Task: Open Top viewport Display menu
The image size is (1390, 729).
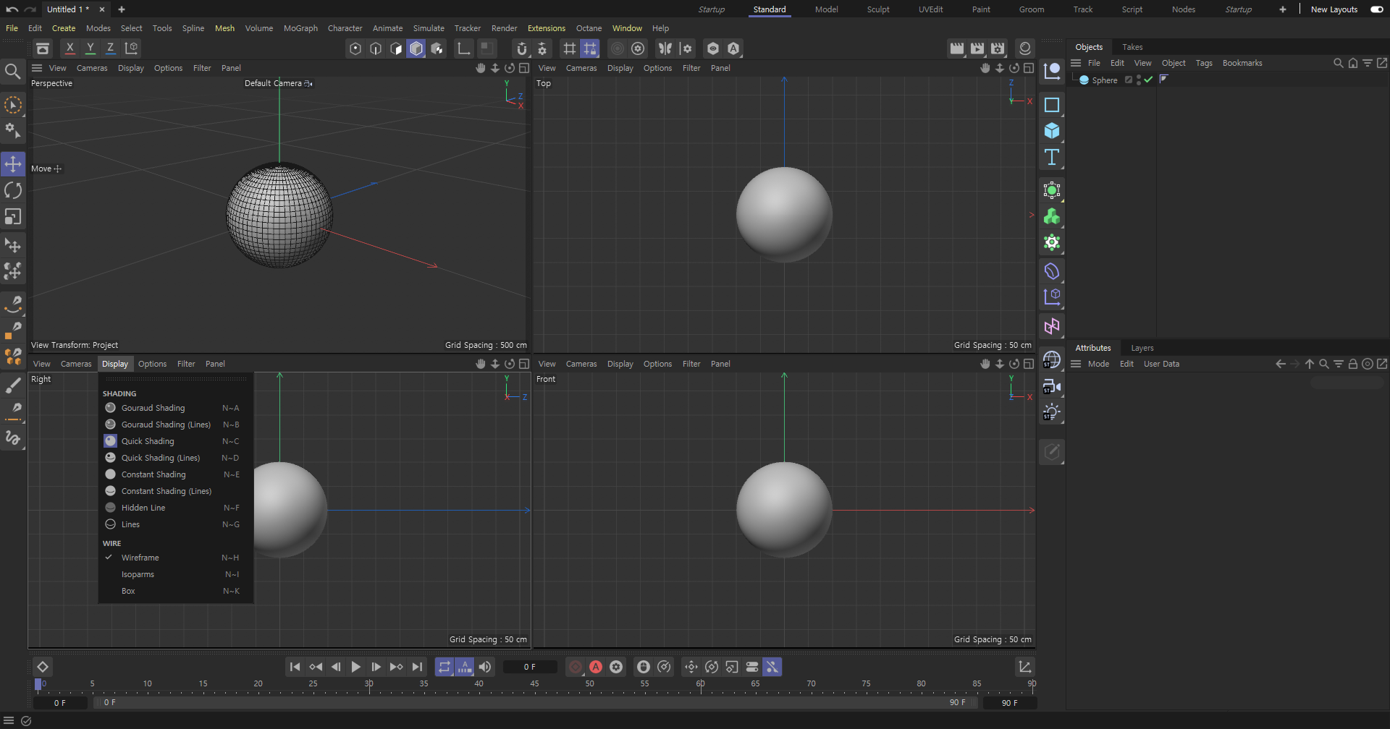Action: point(620,68)
